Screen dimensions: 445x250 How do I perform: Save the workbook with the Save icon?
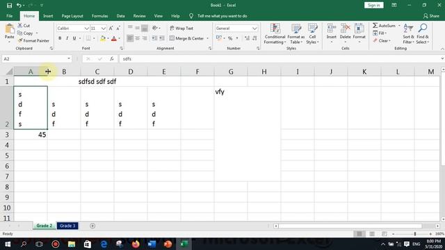(x=9, y=6)
